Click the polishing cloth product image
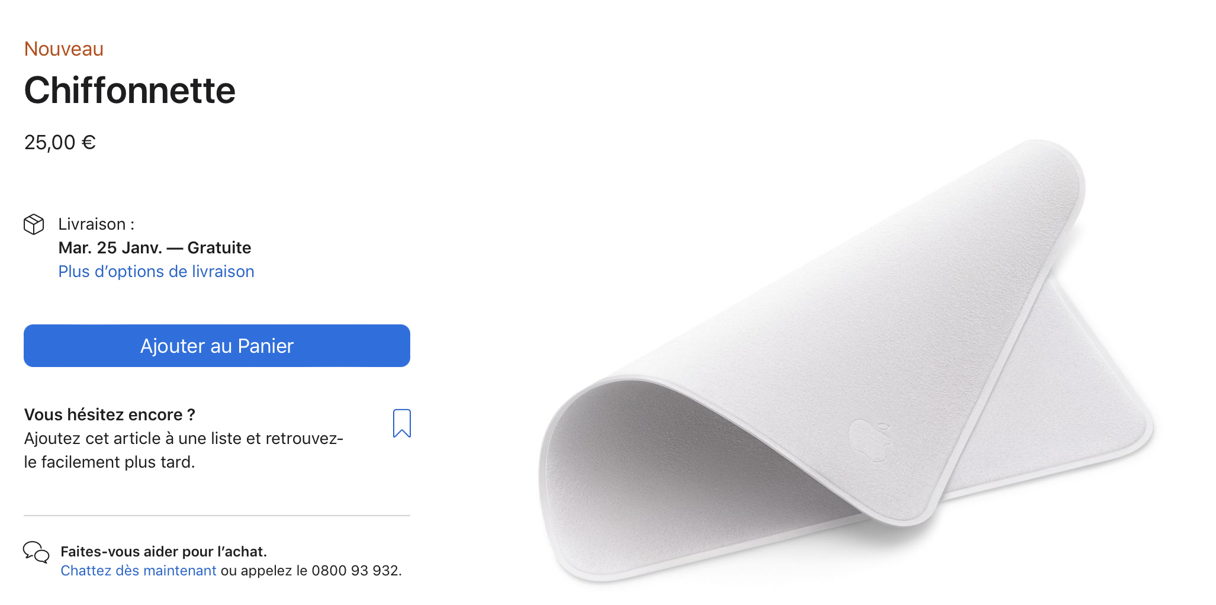Image resolution: width=1216 pixels, height=605 pixels. 845,361
